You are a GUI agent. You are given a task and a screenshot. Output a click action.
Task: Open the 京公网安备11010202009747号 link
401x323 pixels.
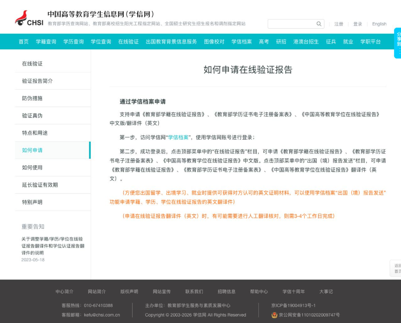pos(309,315)
